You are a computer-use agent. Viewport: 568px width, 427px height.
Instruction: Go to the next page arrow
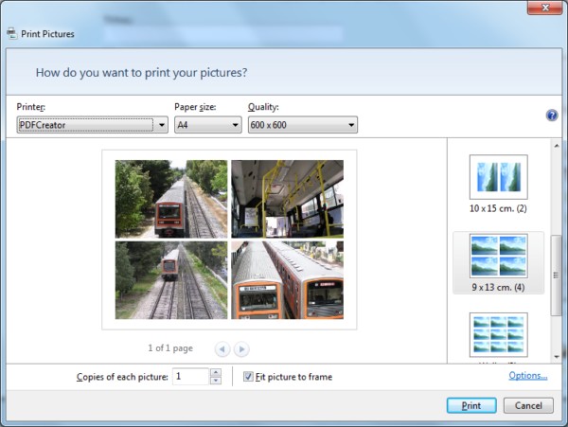coord(241,349)
